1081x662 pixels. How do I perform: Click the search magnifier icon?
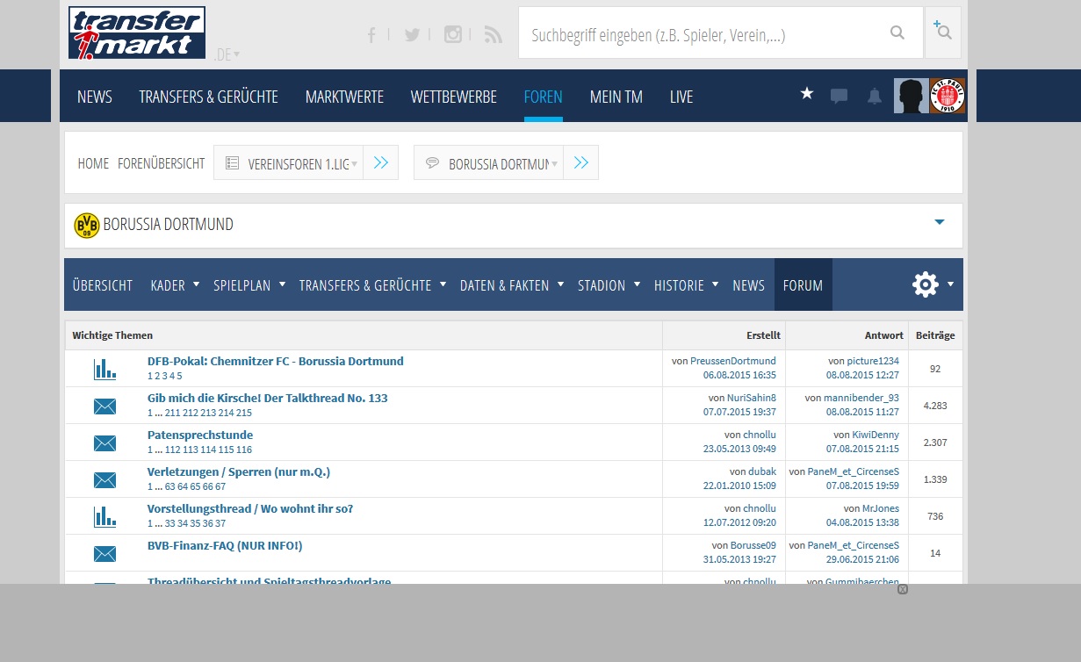click(x=897, y=32)
